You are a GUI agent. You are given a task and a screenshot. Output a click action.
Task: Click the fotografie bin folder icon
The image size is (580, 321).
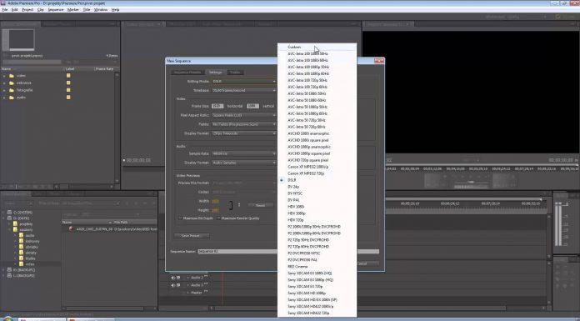[x=12, y=90]
